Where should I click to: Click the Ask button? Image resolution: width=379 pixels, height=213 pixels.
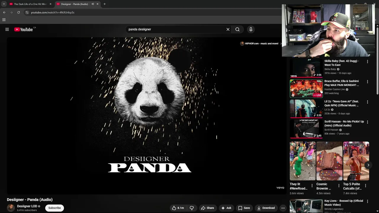[226, 208]
